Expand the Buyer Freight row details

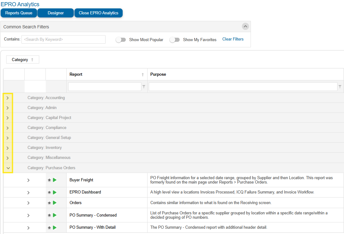[28, 180]
